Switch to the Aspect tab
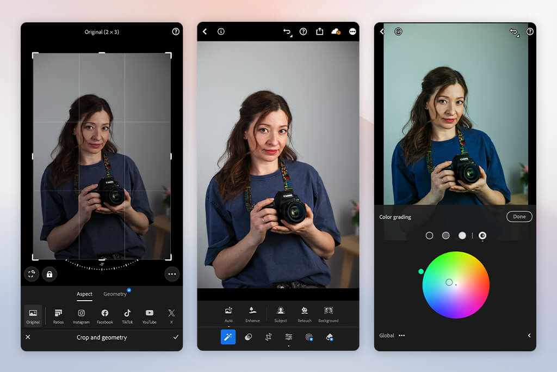Viewport: 557px width, 372px height. [x=84, y=294]
